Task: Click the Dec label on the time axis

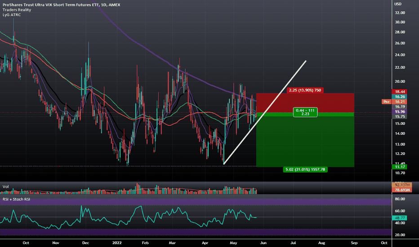Action: pyautogui.click(x=85, y=243)
